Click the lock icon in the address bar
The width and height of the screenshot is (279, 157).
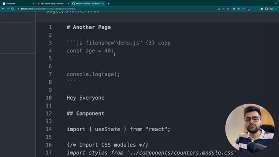coord(18,9)
